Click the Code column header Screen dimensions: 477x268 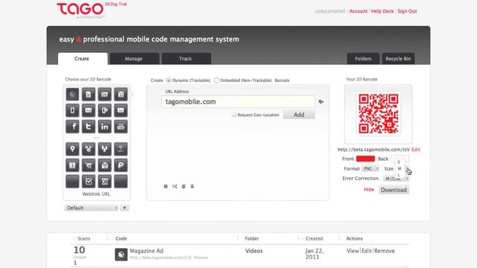click(121, 238)
